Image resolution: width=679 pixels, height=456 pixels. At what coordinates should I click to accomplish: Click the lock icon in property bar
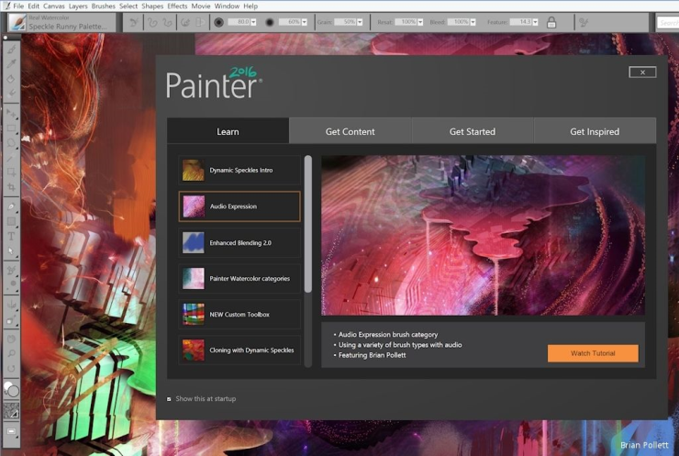pos(551,22)
